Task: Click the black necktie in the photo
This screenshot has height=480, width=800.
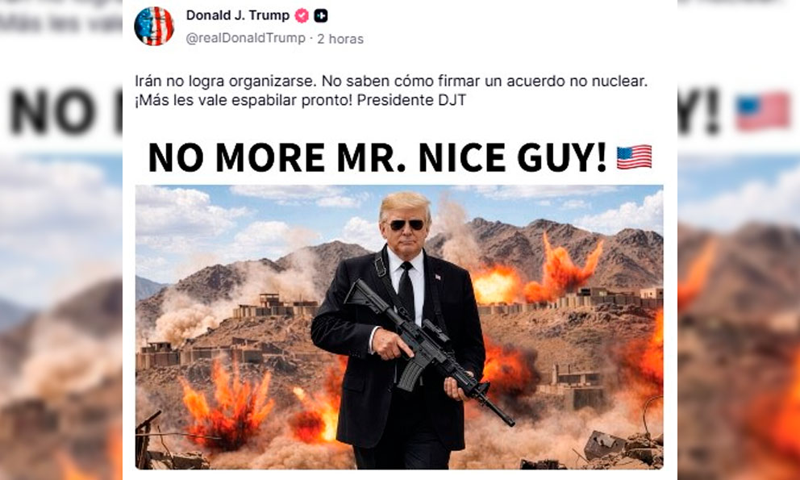Action: click(406, 291)
